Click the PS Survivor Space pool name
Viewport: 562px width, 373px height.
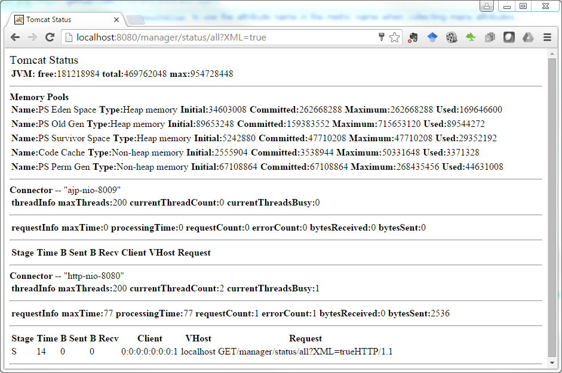[x=74, y=138]
